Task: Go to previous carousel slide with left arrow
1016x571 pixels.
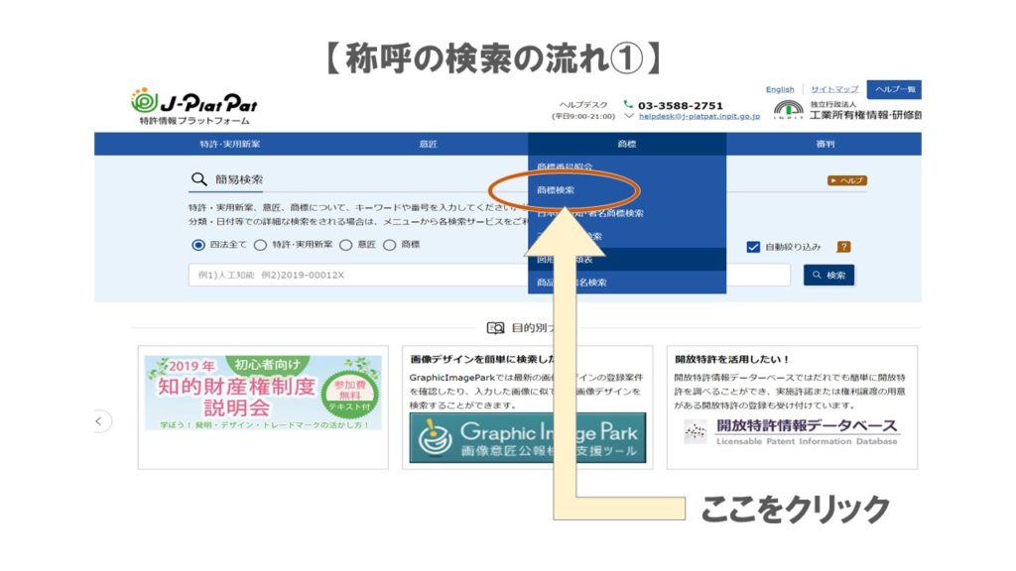Action: (x=99, y=421)
